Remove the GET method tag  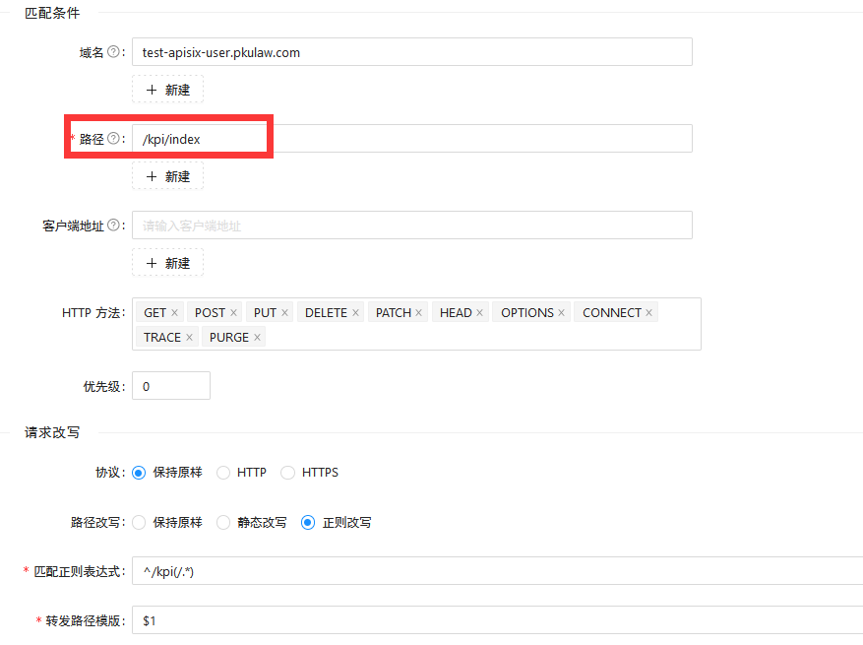[174, 313]
